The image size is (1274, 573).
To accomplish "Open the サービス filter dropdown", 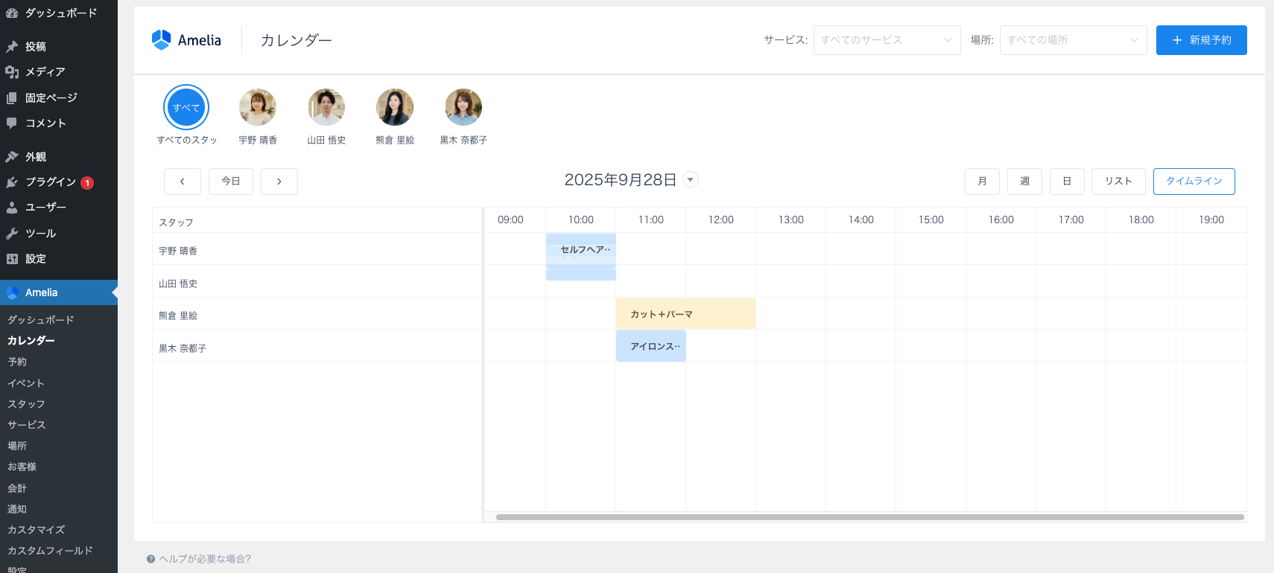I will (x=887, y=40).
